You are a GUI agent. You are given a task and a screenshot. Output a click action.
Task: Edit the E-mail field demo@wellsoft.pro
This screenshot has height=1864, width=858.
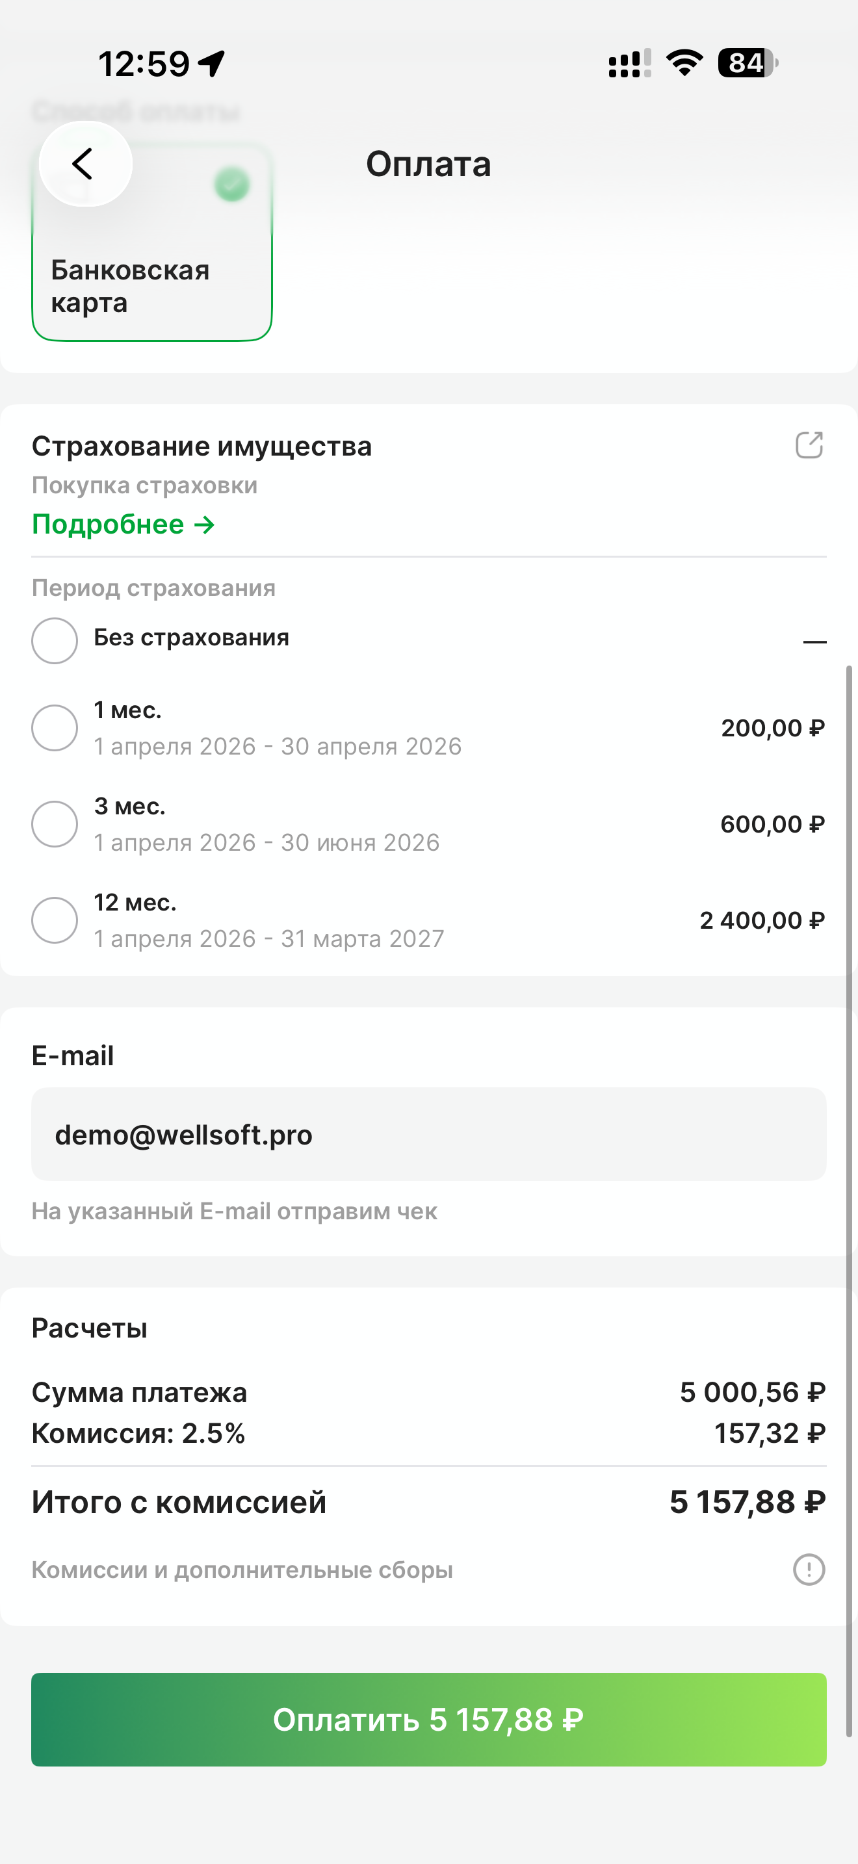tap(428, 1135)
